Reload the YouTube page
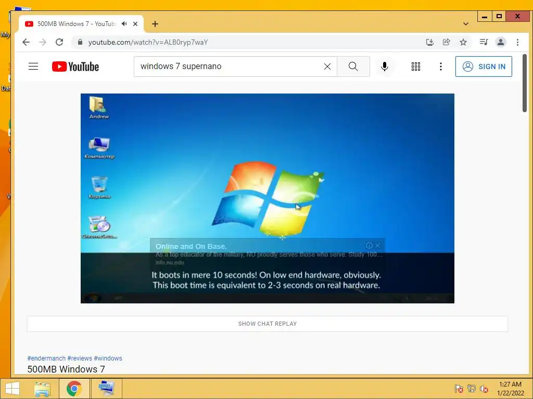 click(x=59, y=42)
